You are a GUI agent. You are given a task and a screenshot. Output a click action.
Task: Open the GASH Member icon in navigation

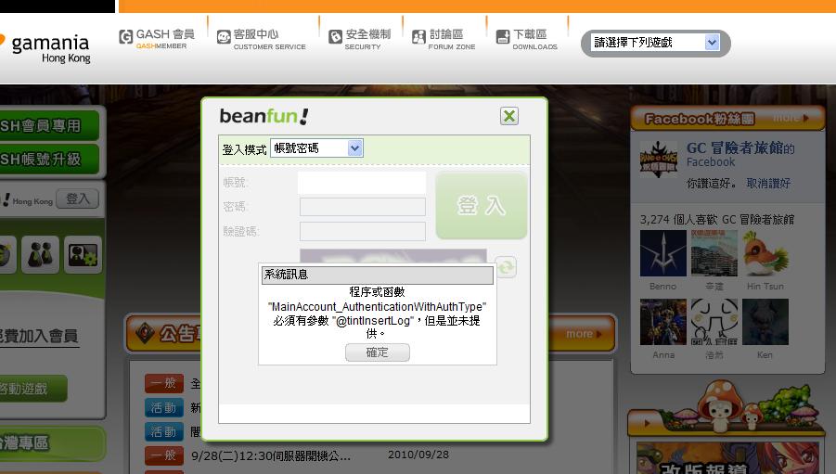pyautogui.click(x=126, y=37)
